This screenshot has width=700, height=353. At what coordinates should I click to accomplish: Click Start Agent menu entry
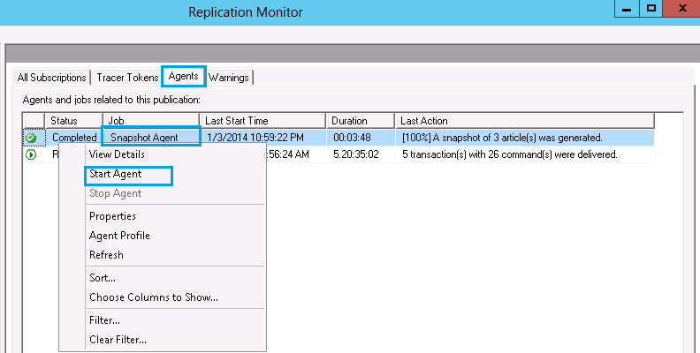point(116,175)
